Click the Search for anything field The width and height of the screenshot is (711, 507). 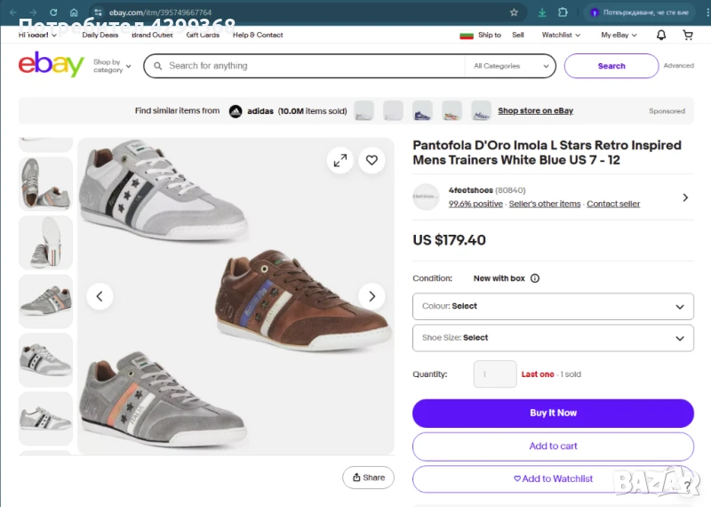pyautogui.click(x=311, y=66)
